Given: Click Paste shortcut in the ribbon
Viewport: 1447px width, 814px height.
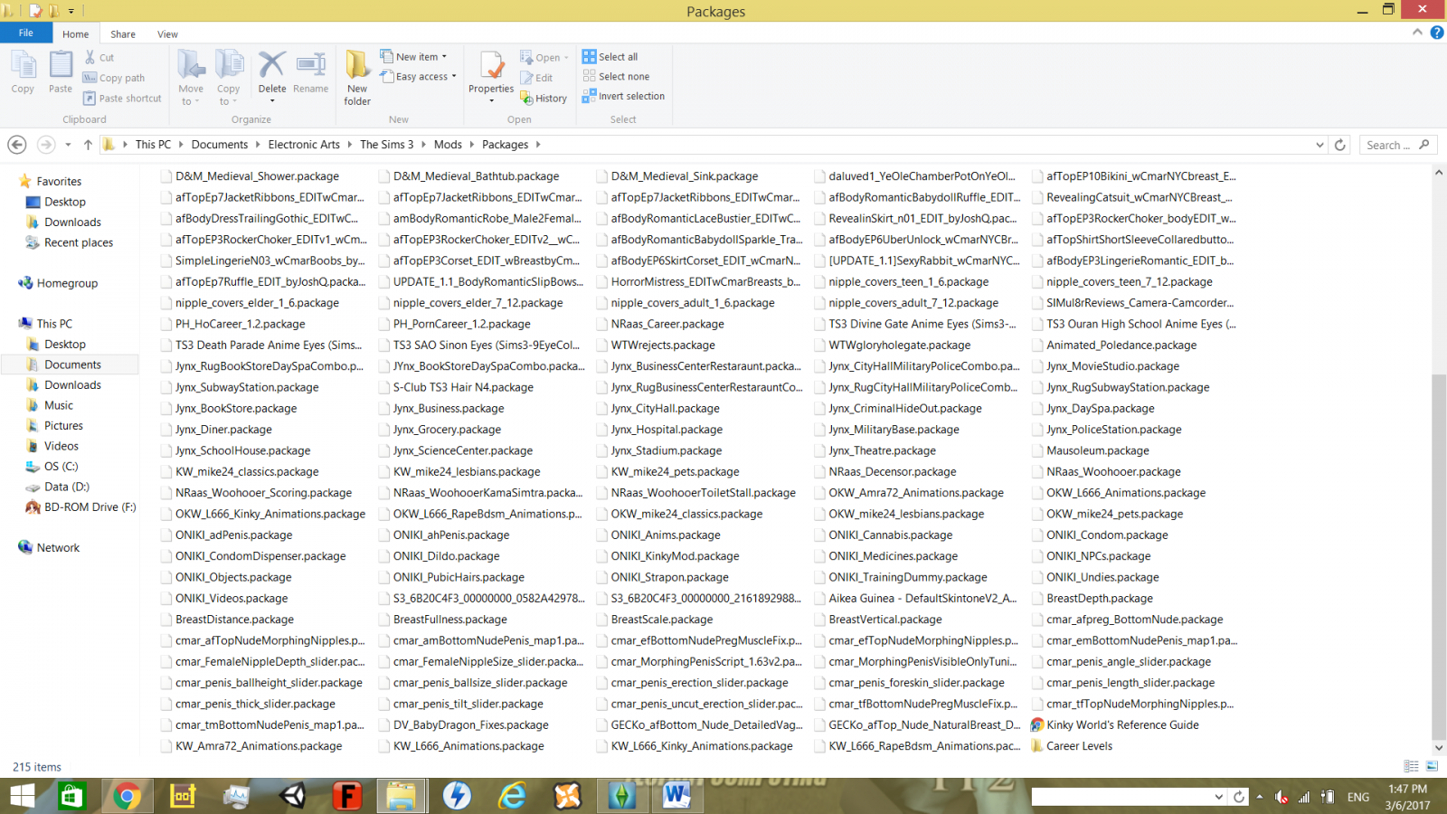Looking at the screenshot, I should point(122,99).
